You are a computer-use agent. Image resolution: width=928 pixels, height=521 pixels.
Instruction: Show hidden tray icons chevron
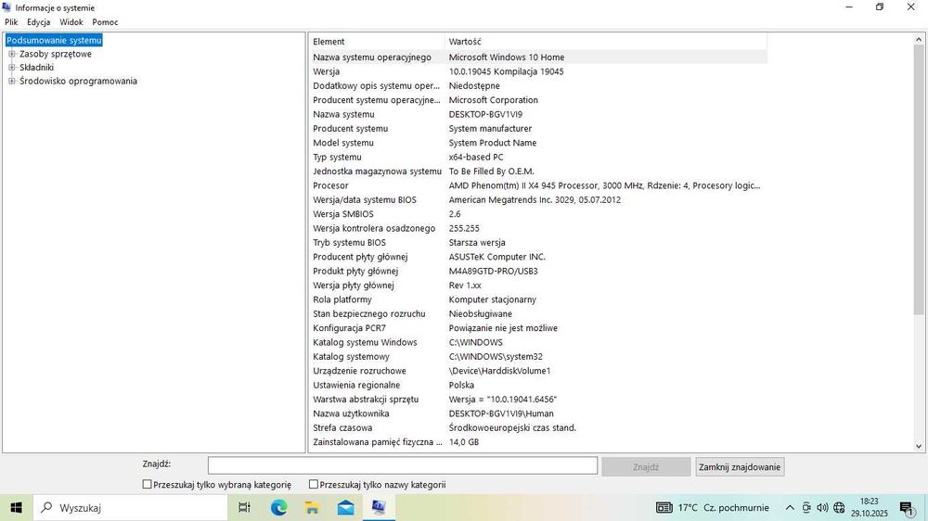coord(790,507)
